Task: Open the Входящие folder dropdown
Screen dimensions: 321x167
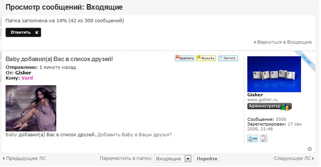Action: (173, 158)
